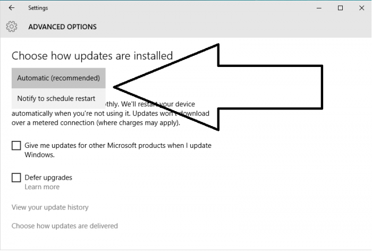The height and width of the screenshot is (252, 372).
Task: Maximize the Settings window
Action: 340,8
